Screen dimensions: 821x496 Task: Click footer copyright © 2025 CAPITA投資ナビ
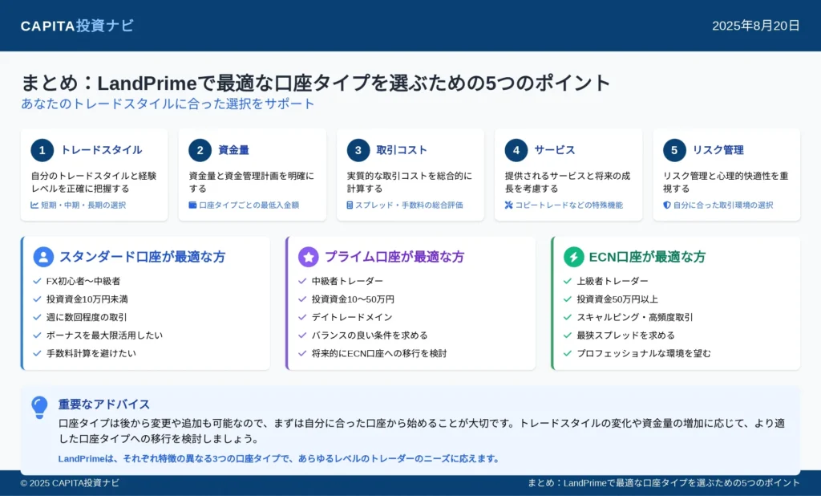(x=70, y=483)
